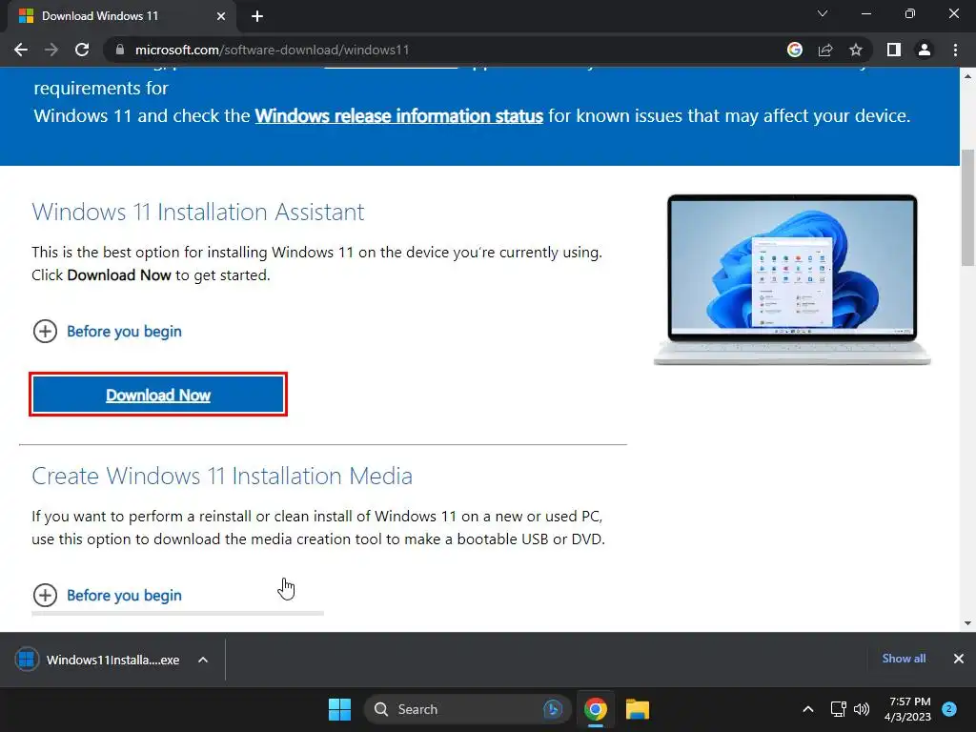Open the downloaded Windows11Installa...exe file
Screen dimensions: 976x732
point(99,660)
